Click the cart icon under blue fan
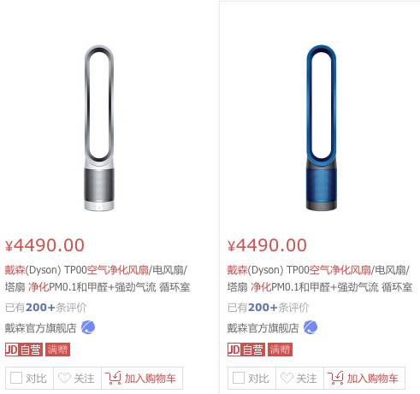 (x=335, y=378)
